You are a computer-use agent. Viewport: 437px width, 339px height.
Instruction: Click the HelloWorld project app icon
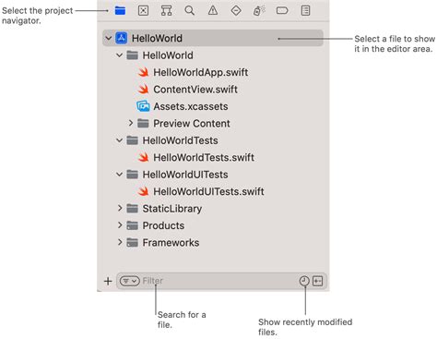(122, 38)
